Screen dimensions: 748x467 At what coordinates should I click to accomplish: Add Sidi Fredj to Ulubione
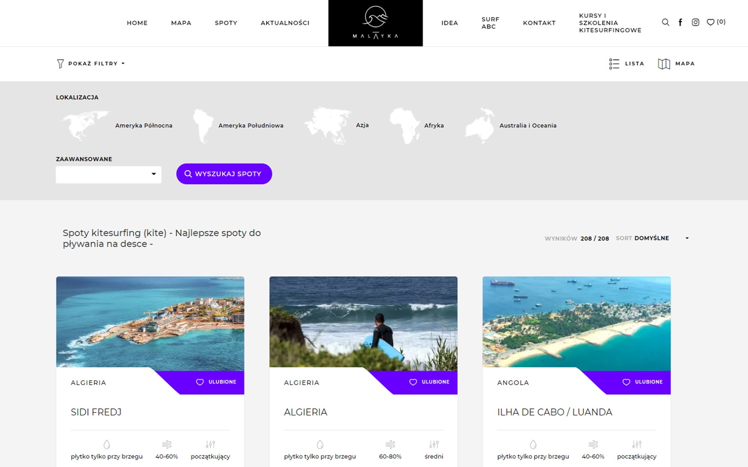click(x=216, y=382)
